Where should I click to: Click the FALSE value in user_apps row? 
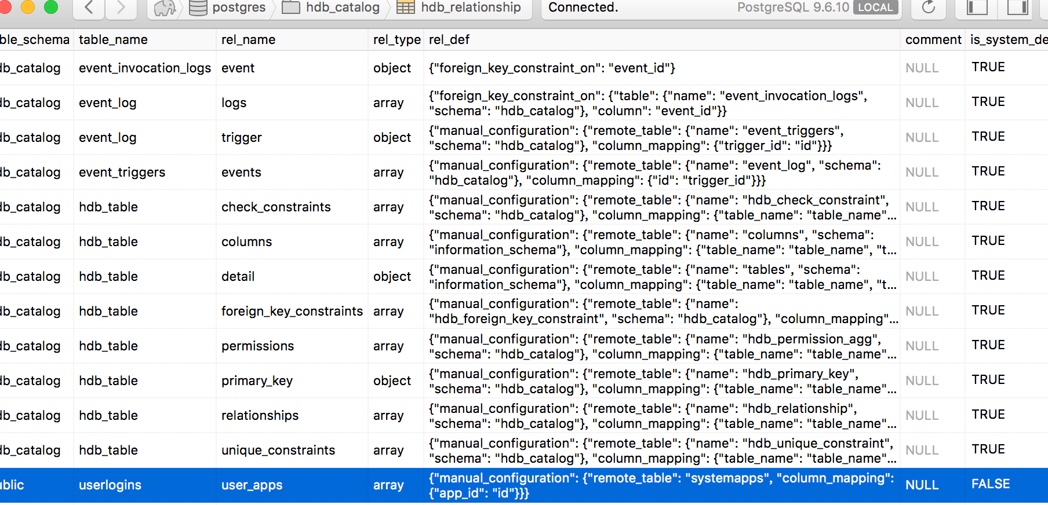pyautogui.click(x=991, y=484)
